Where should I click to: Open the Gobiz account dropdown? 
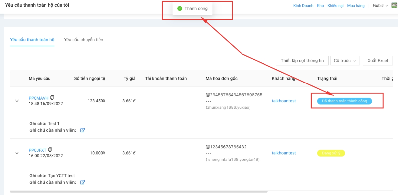coord(380,6)
